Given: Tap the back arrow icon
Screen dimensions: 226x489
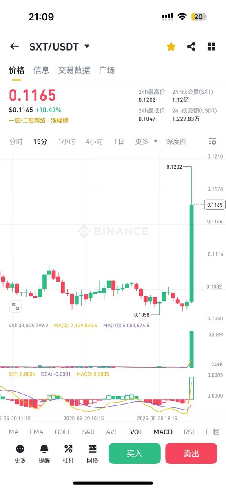Looking at the screenshot, I should 14,46.
